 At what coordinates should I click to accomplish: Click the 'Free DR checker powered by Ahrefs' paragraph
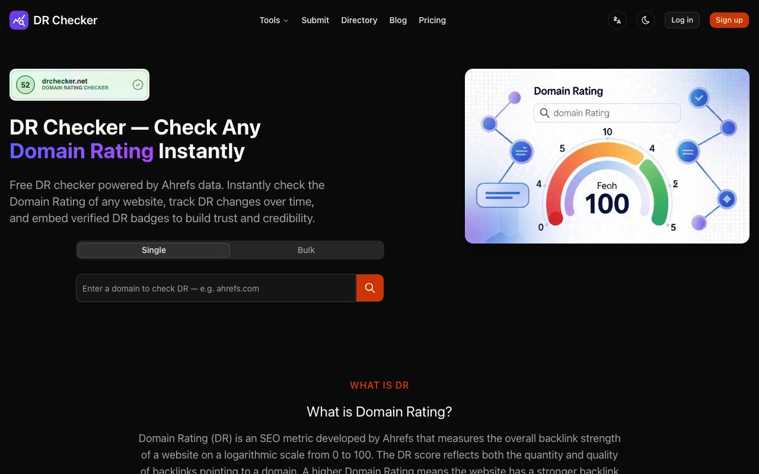pos(167,201)
